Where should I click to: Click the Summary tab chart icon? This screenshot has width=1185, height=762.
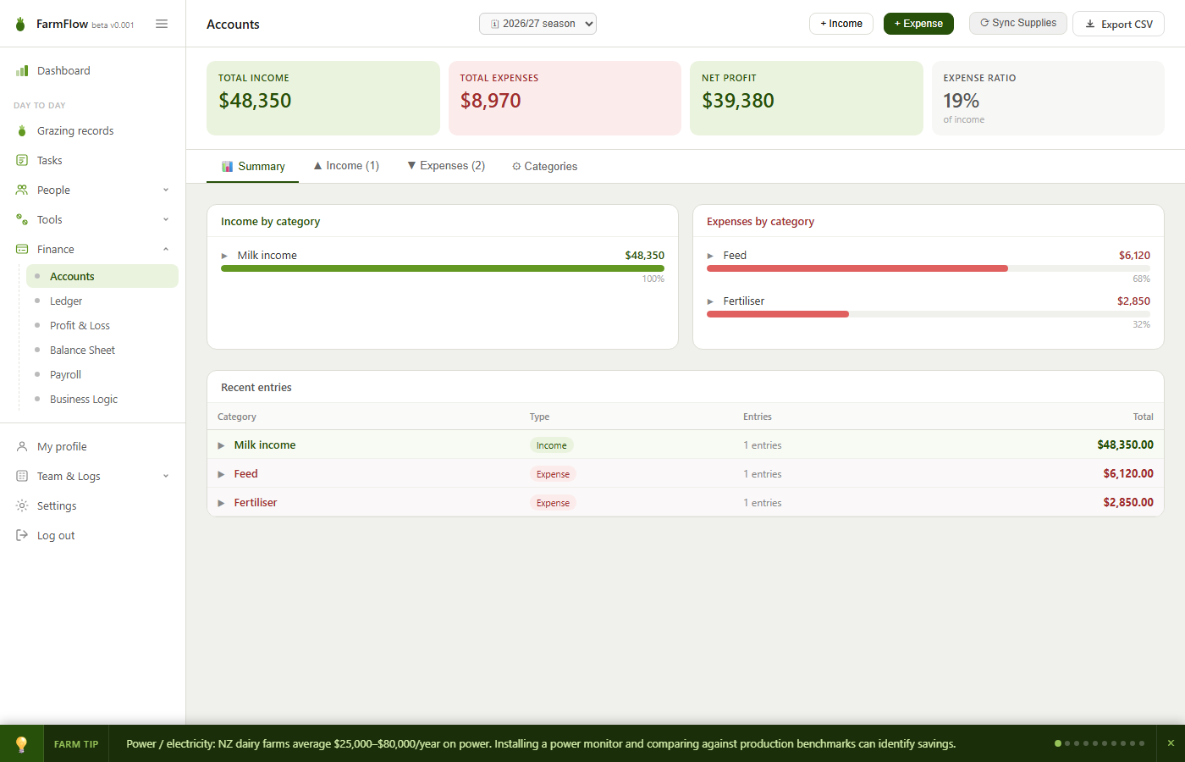(x=227, y=166)
